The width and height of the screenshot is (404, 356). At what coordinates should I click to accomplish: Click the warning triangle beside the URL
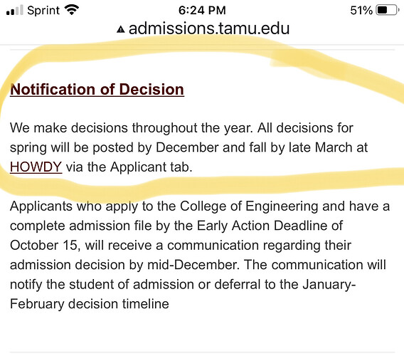(x=121, y=29)
